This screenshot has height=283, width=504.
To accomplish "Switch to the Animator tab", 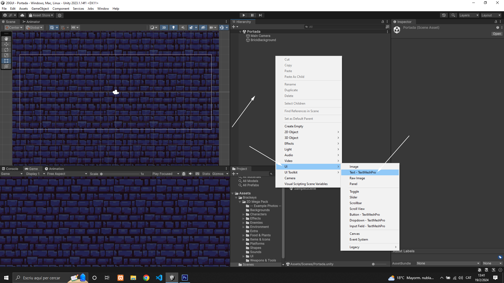I will (x=31, y=22).
